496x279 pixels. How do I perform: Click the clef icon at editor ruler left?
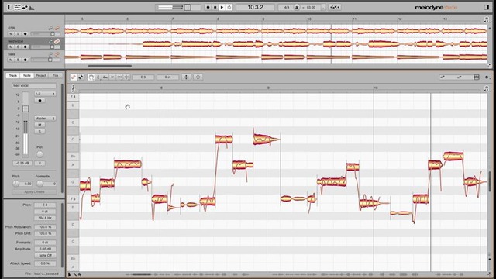point(73,89)
